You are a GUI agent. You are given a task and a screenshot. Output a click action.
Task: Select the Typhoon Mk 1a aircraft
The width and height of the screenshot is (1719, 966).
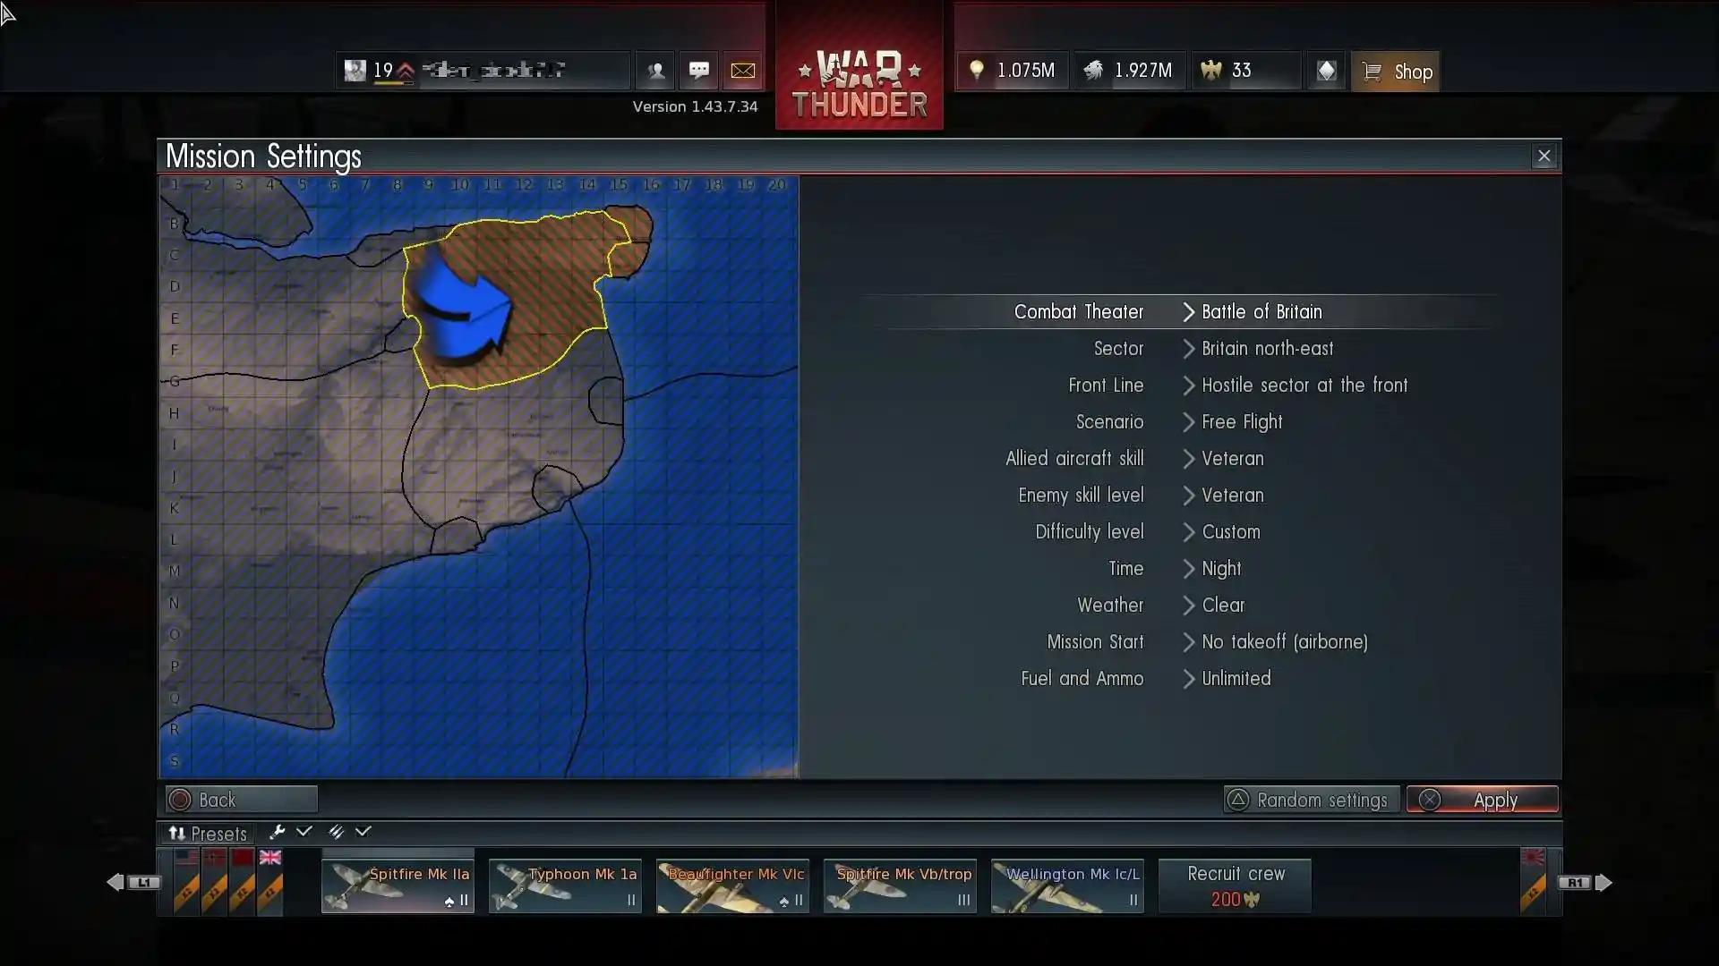click(x=565, y=885)
